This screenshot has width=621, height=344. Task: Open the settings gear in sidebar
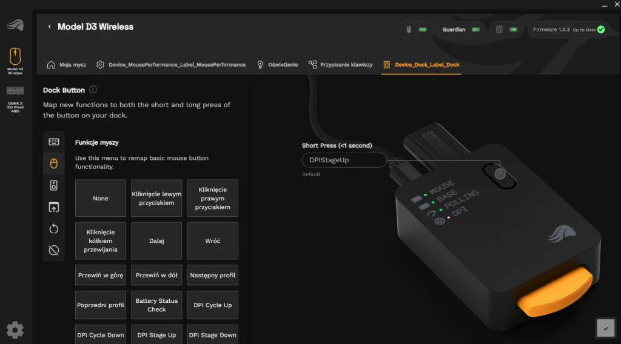click(x=15, y=329)
